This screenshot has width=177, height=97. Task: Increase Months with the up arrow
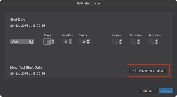tap(70, 40)
